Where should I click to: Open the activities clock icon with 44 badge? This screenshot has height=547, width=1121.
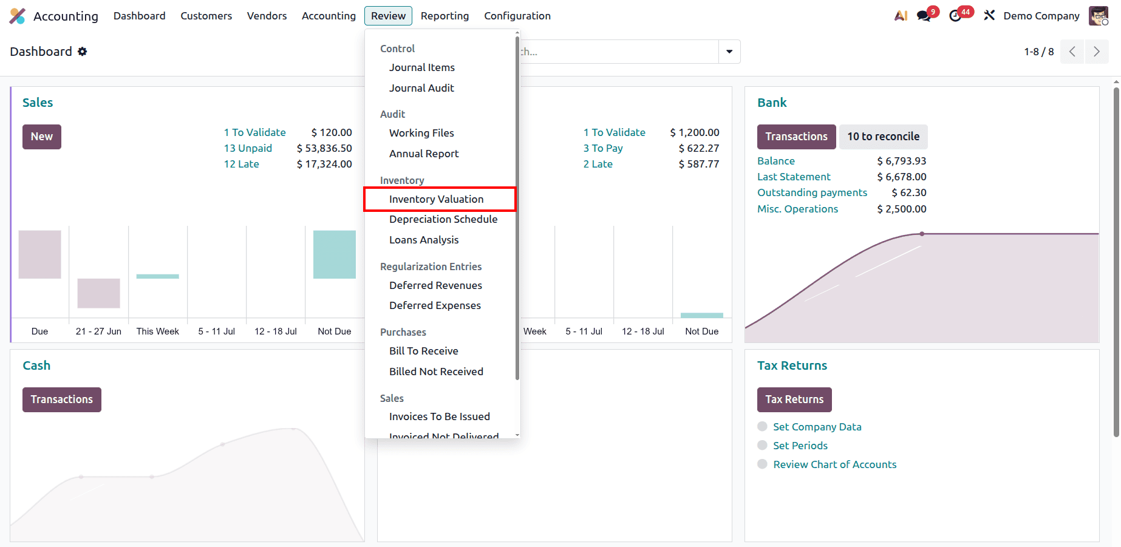coord(956,16)
